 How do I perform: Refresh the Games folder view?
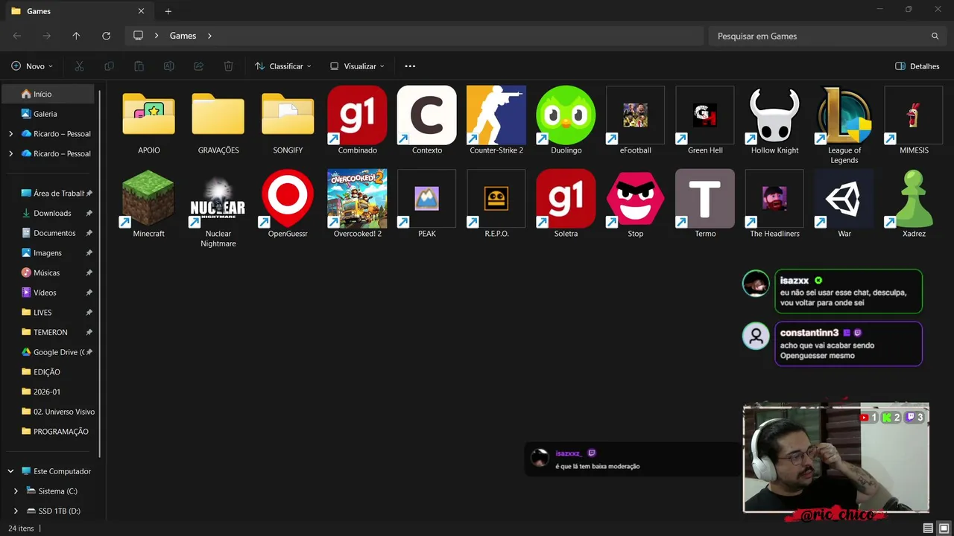[x=106, y=36]
